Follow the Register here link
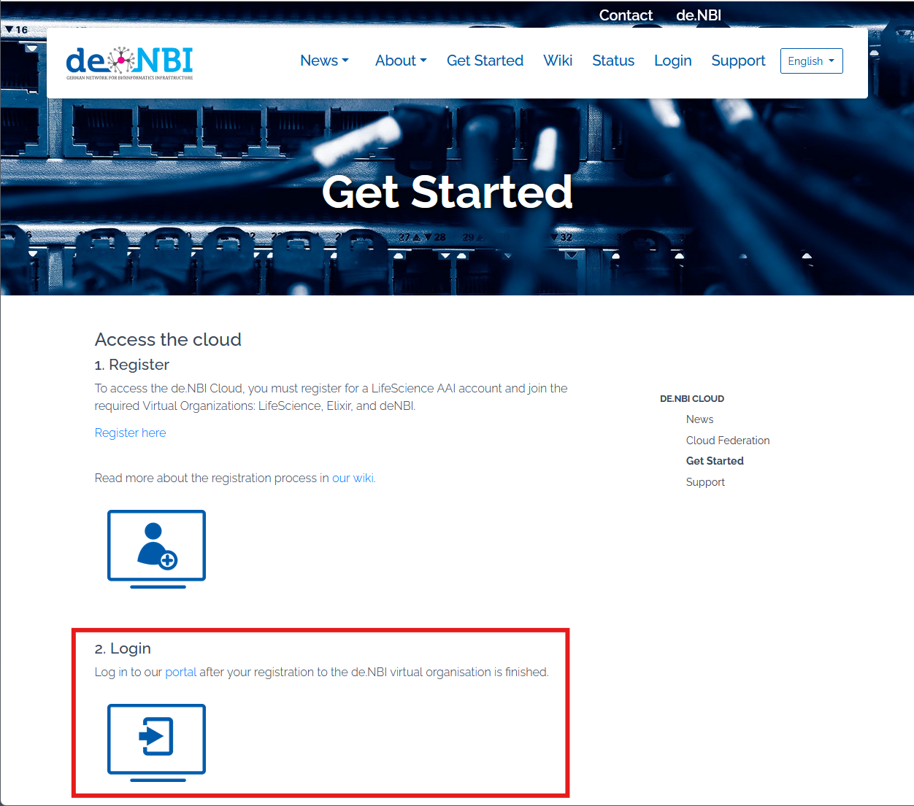Viewport: 914px width, 806px height. [131, 433]
